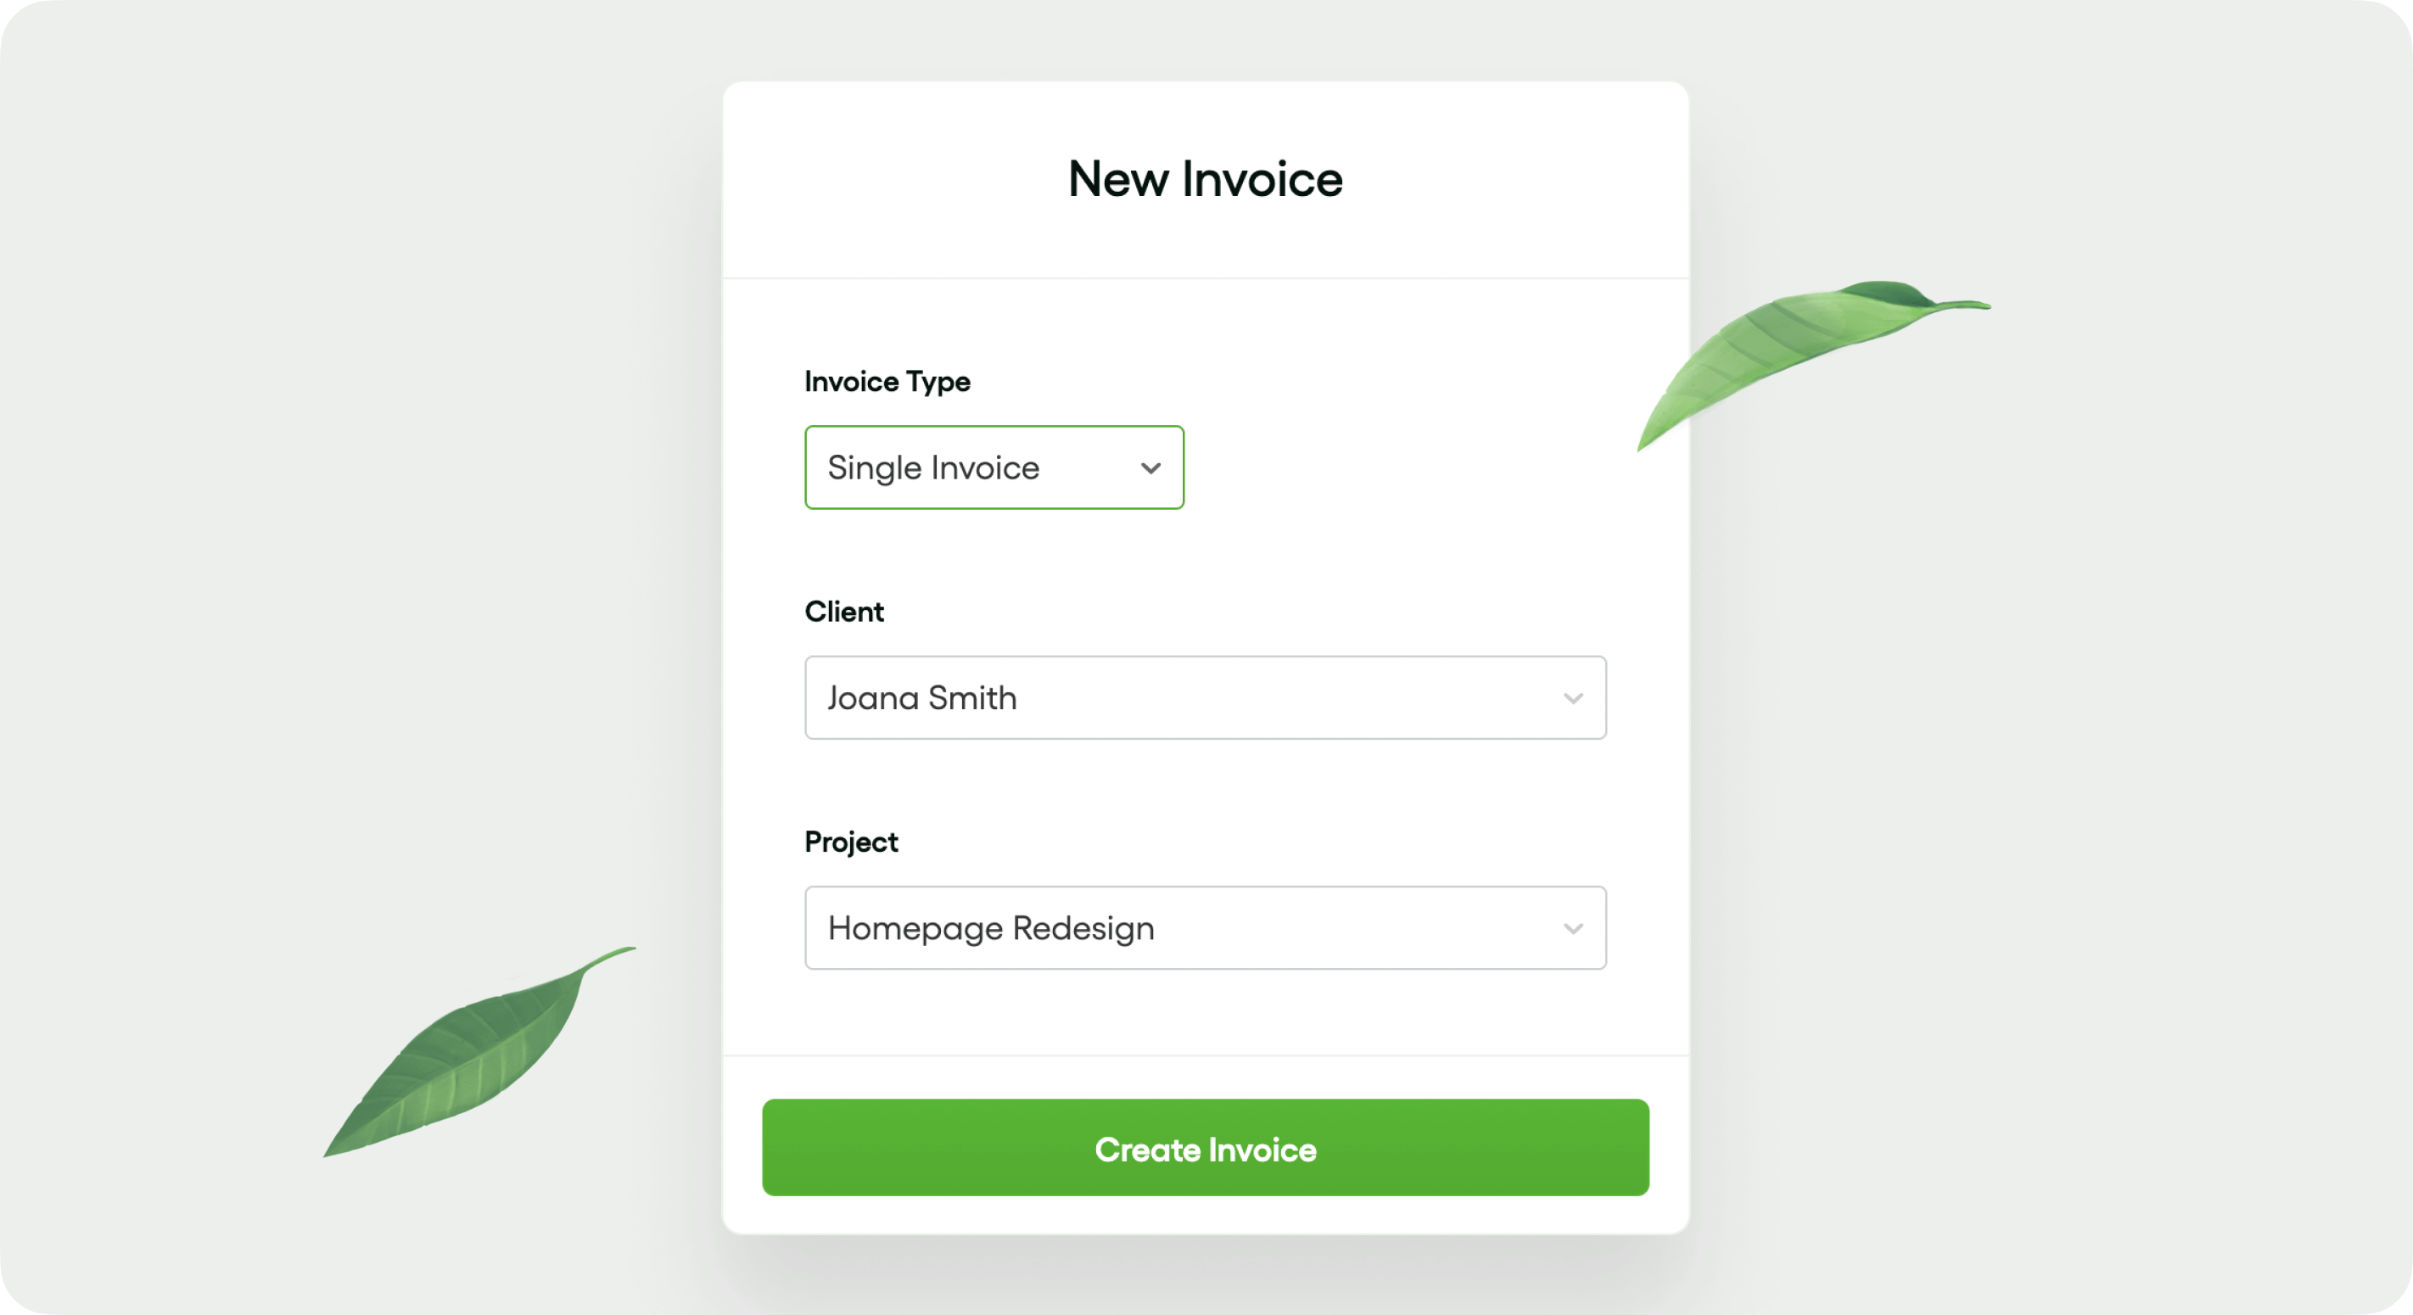
Task: Click the Create Invoice button
Action: [1205, 1148]
